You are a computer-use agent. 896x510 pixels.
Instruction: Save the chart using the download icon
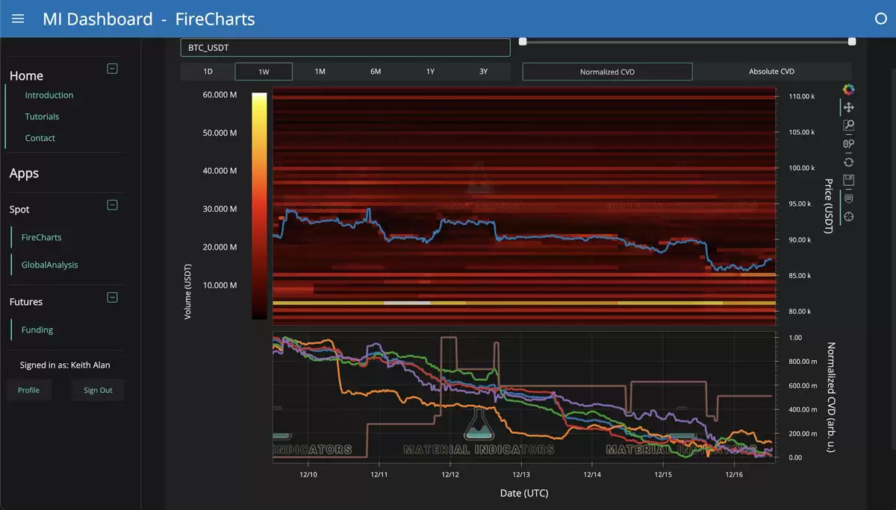[x=848, y=179]
